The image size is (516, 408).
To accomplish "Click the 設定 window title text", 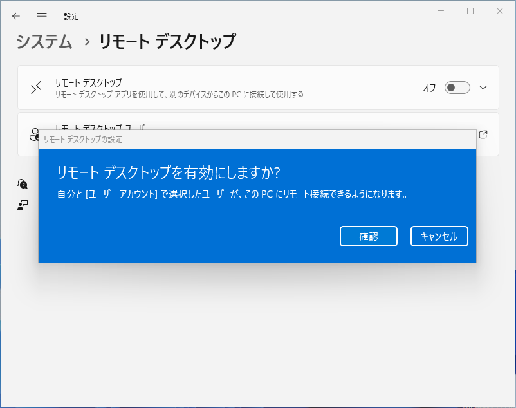I will pos(71,17).
